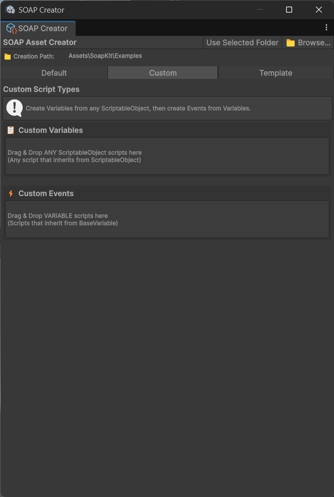Screen dimensions: 334x497
Task: Click the SOAP Asset Creator heading
Action: point(40,42)
